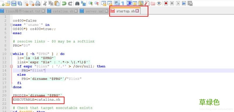The width and height of the screenshot is (234, 112).
Task: Click the ls=`ls -ld "$PRG"` line
Action: 37,58
